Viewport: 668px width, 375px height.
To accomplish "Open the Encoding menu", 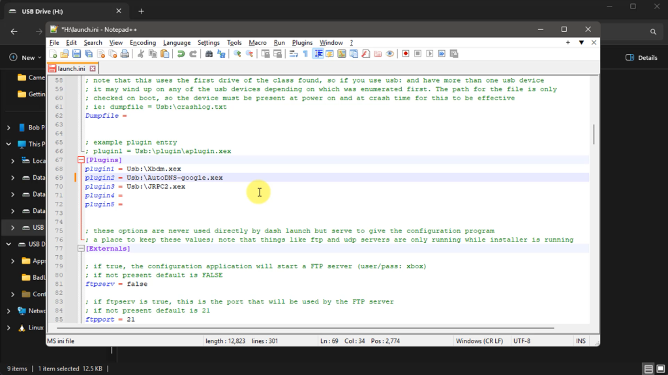I will pyautogui.click(x=143, y=42).
